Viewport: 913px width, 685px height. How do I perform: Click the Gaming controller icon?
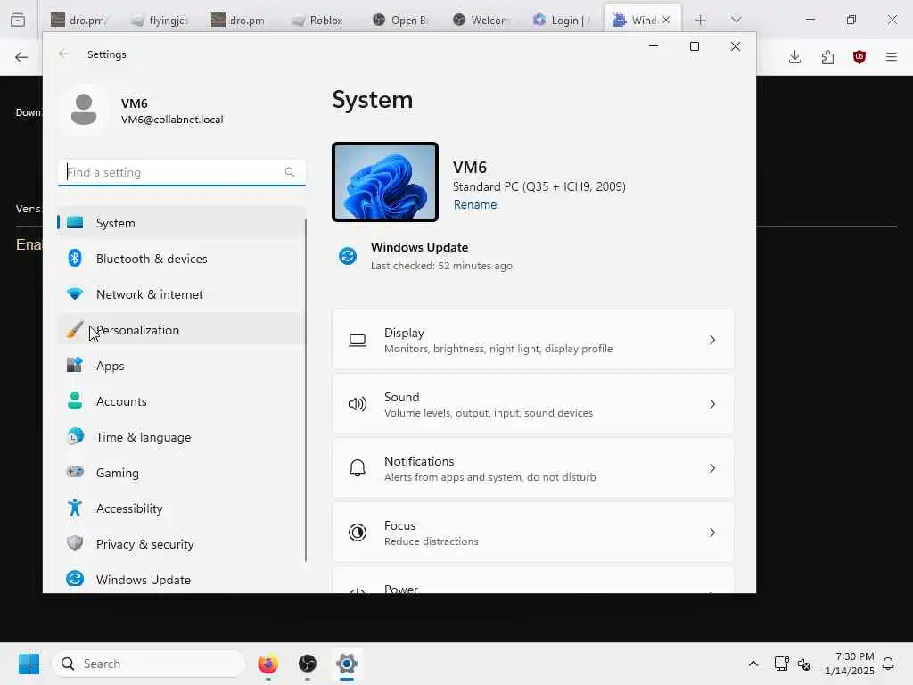tap(75, 472)
